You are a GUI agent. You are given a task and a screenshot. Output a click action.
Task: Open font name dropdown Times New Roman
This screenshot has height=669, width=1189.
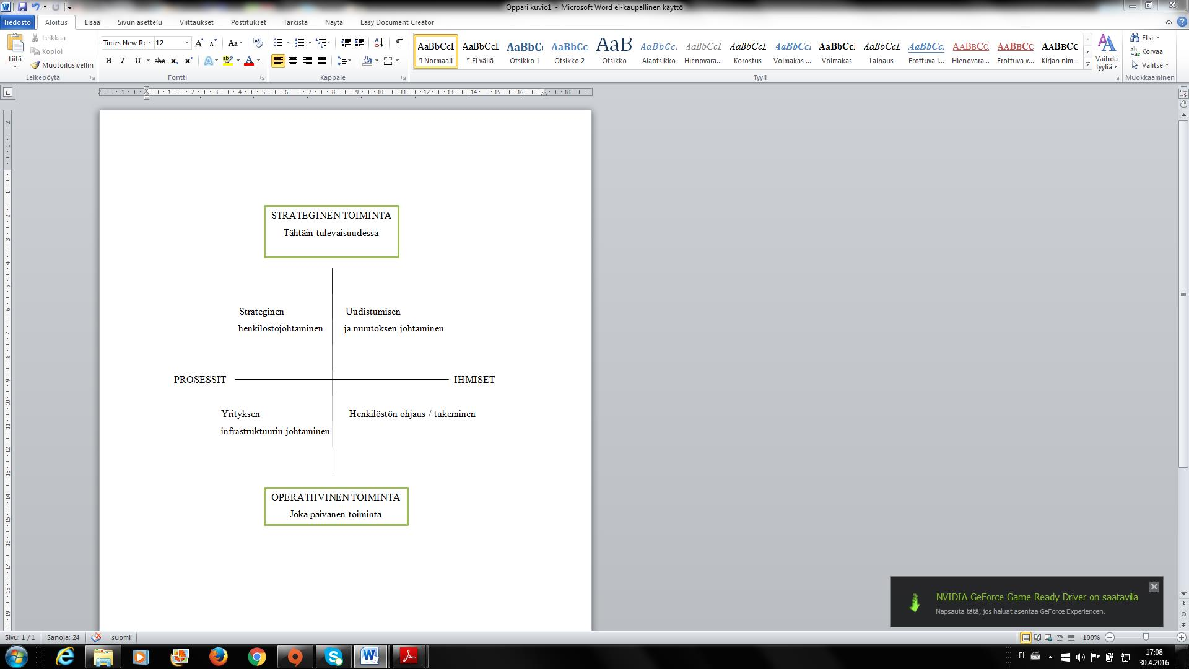149,43
